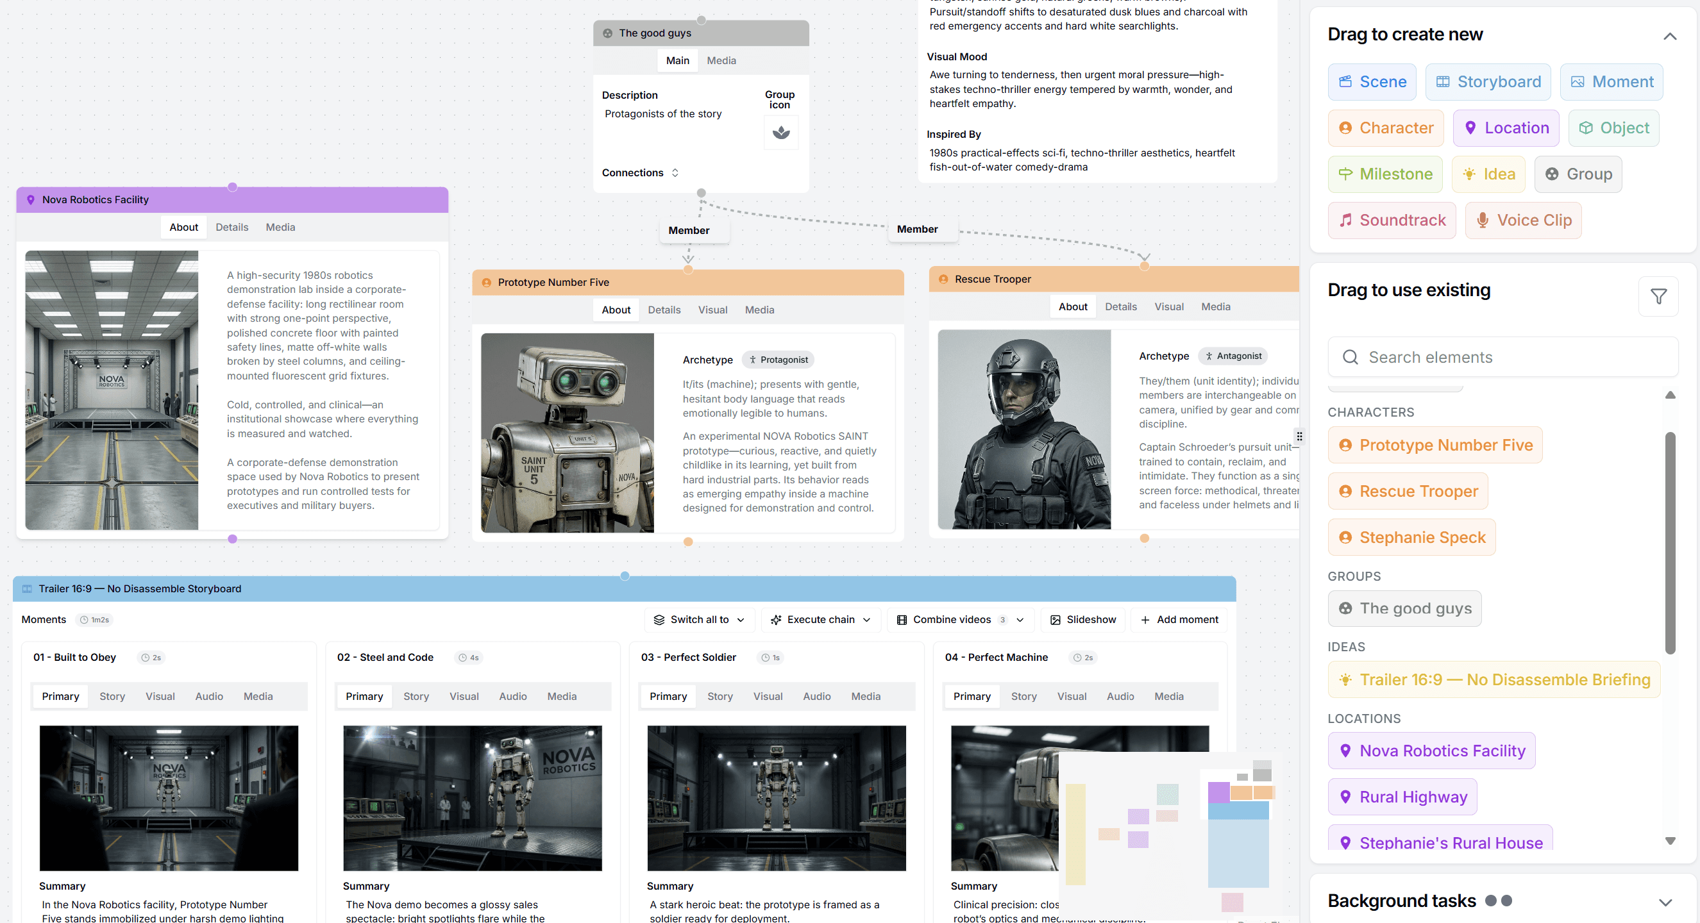This screenshot has height=923, width=1700.
Task: Open the Media tab of Rescue Trooper
Action: coord(1216,307)
